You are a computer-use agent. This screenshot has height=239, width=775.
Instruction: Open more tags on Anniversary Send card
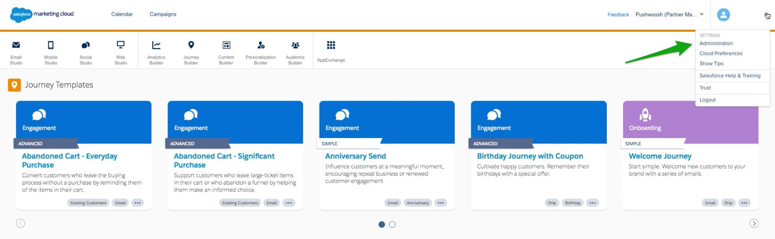point(441,203)
